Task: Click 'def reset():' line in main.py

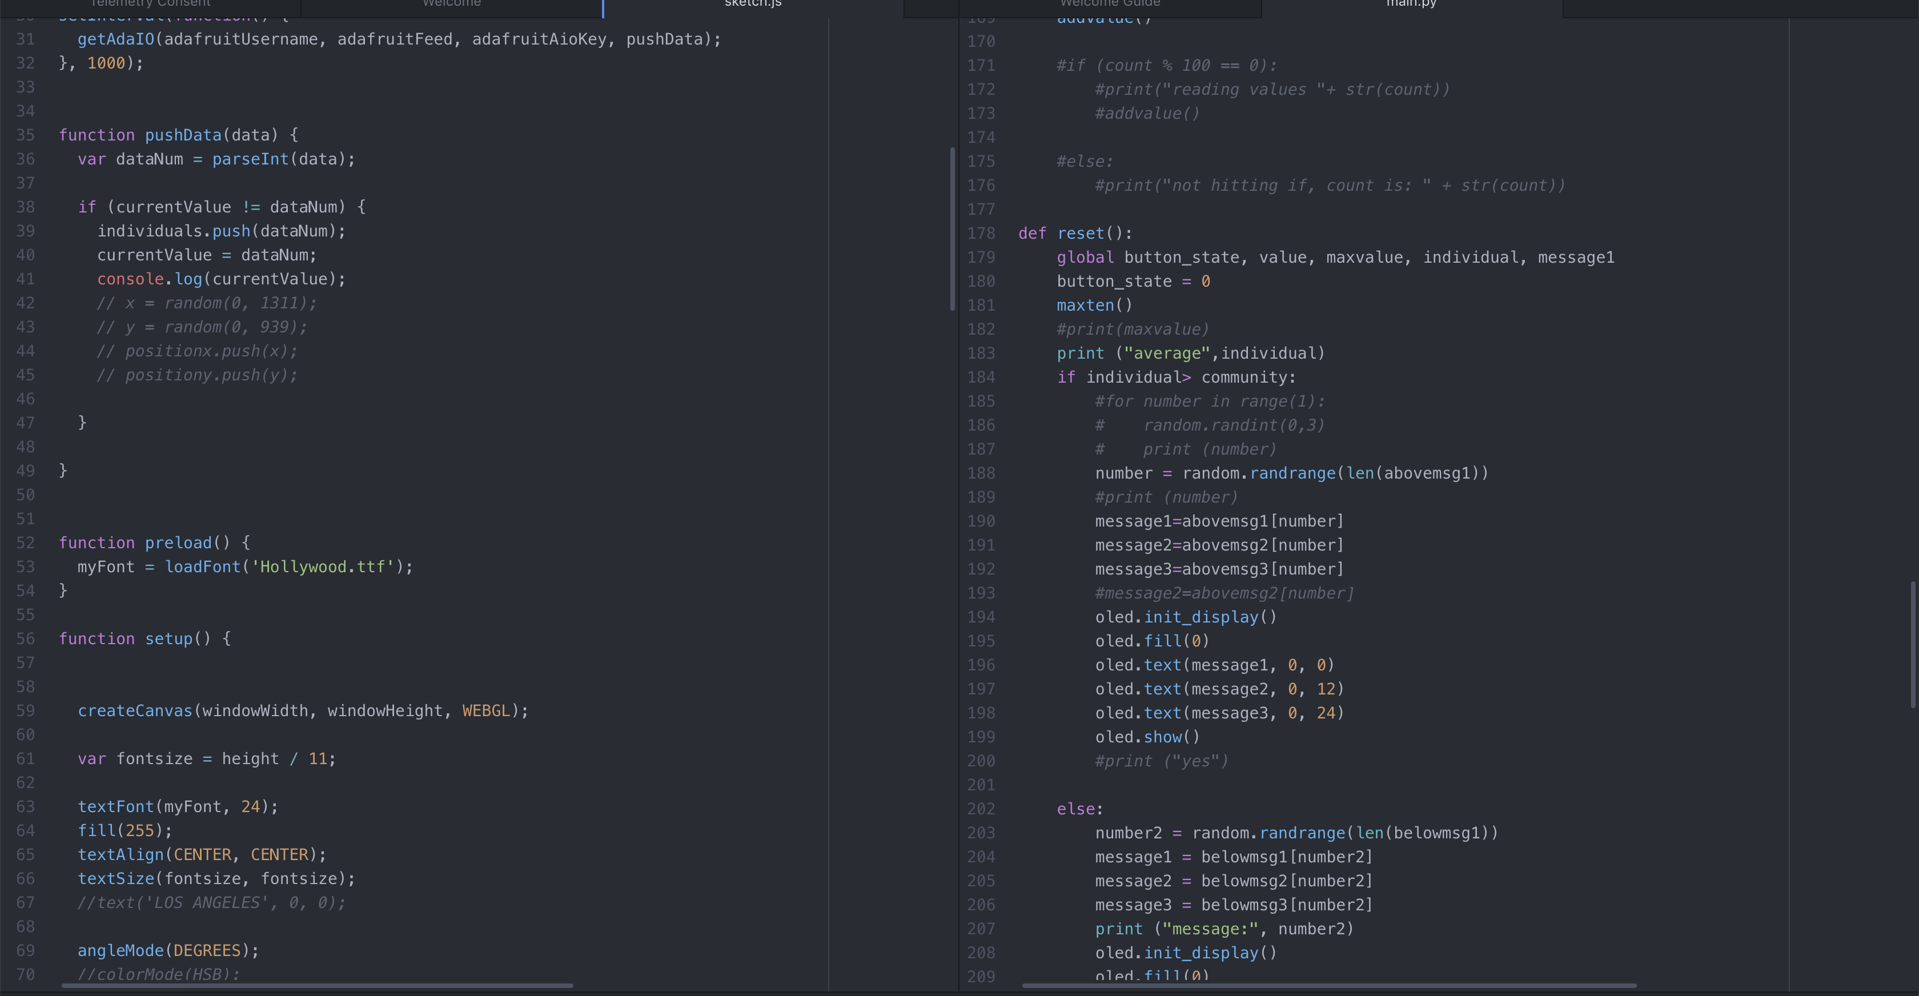Action: tap(1075, 233)
